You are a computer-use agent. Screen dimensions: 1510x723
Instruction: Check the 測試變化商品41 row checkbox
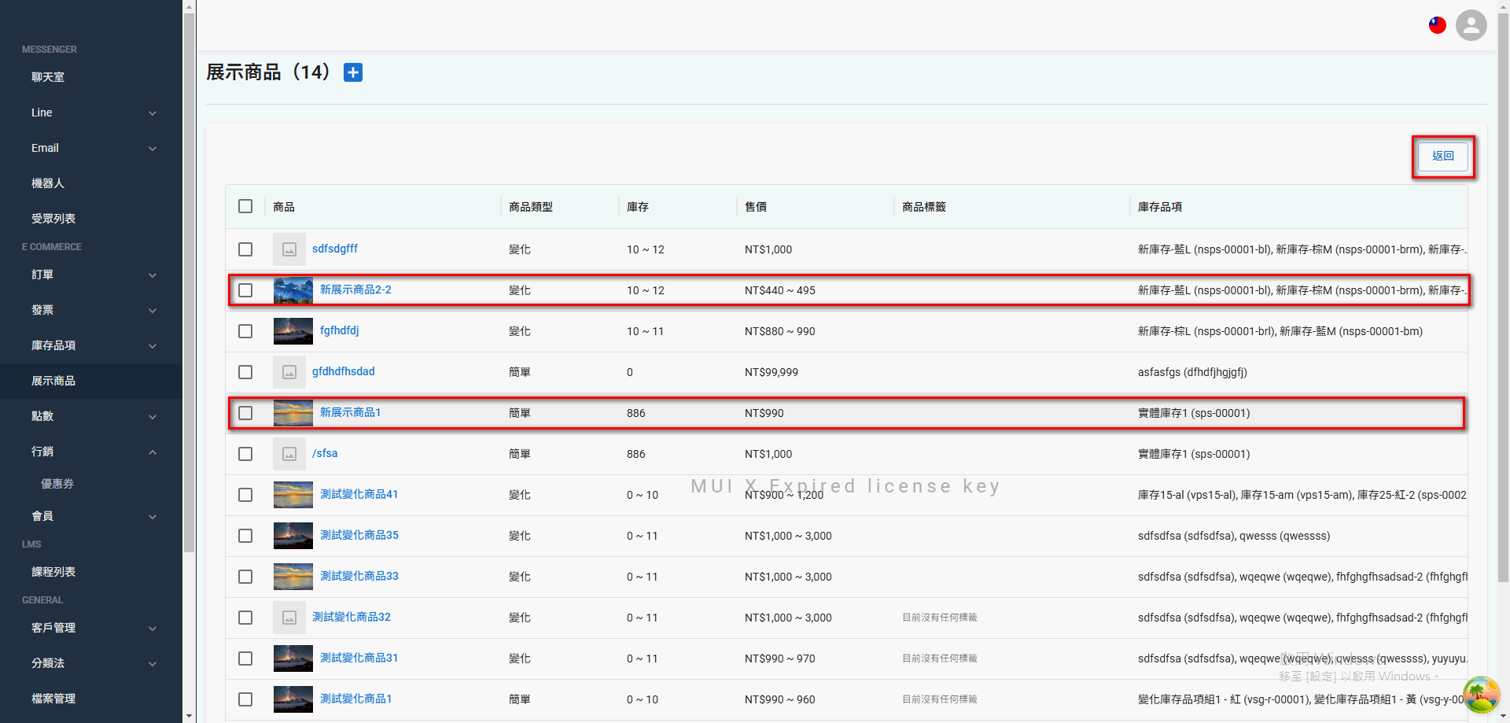click(x=245, y=495)
